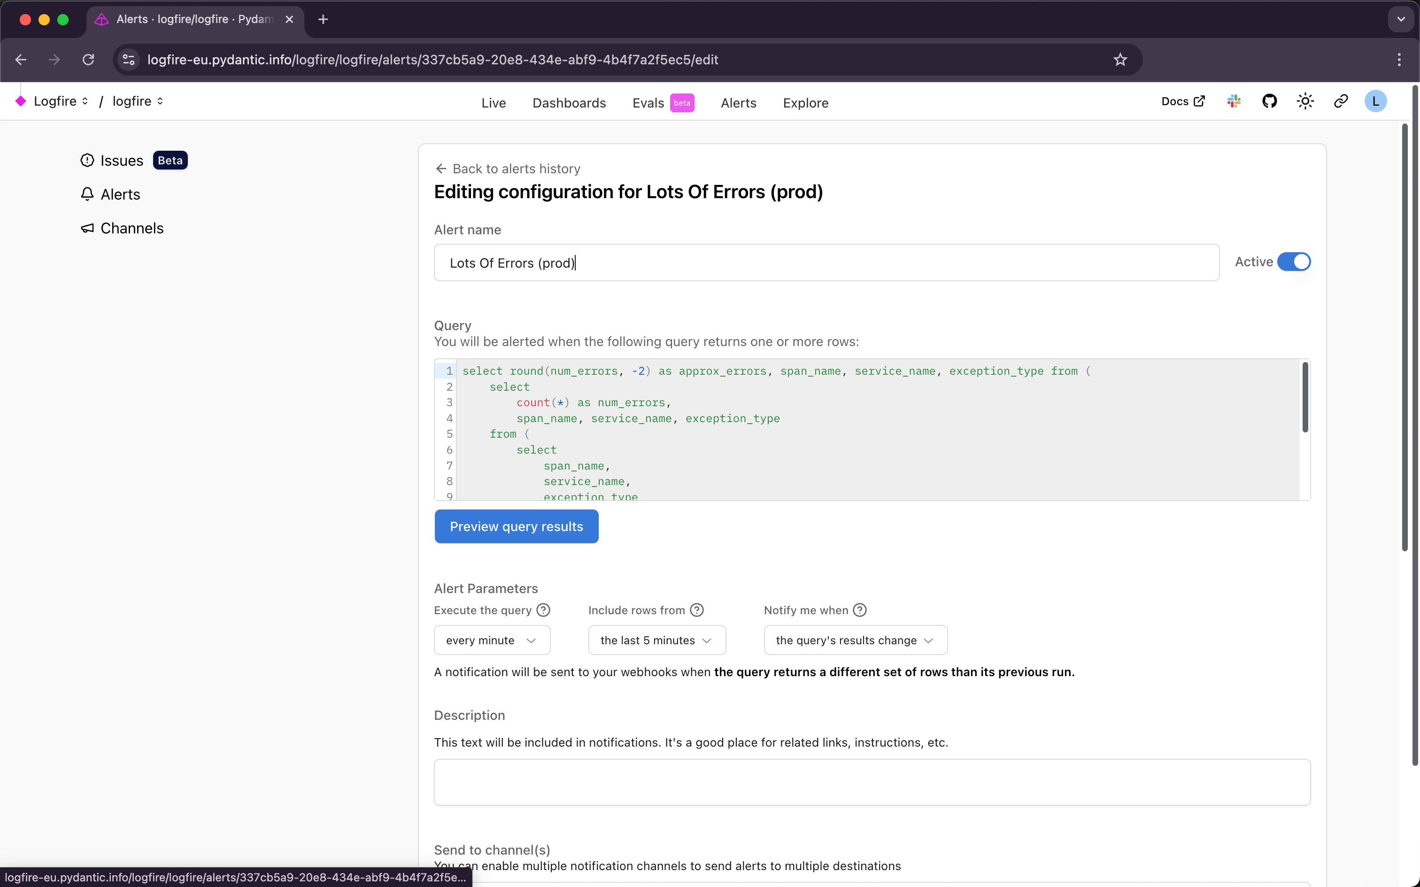The width and height of the screenshot is (1420, 887).
Task: Bookmark page with the star icon
Action: [1119, 60]
